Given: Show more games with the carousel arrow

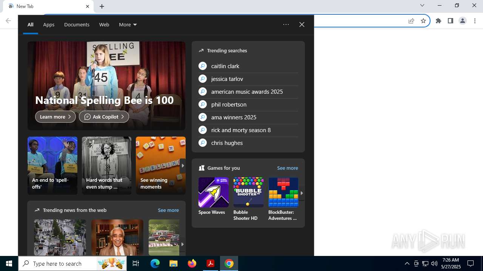Looking at the screenshot, I should click(x=301, y=193).
